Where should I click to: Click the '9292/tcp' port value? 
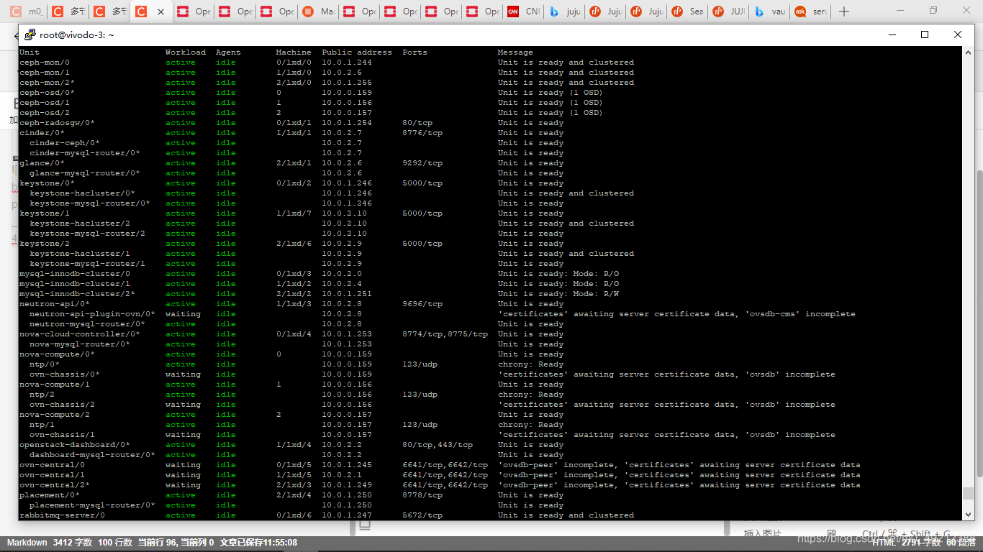coord(422,163)
